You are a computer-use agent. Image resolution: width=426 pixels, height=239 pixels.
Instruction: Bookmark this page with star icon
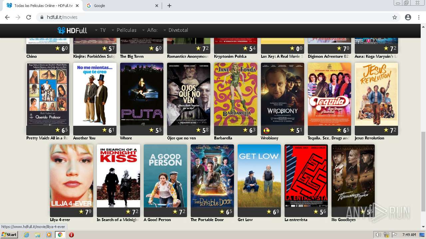[395, 17]
